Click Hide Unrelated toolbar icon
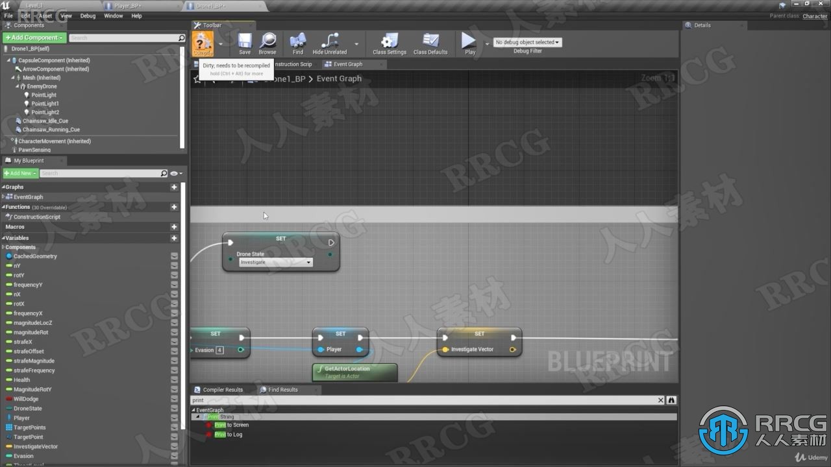The width and height of the screenshot is (831, 467). click(330, 43)
